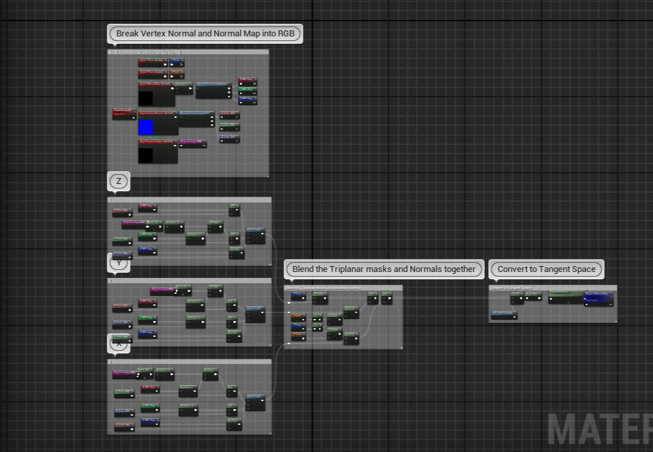
Task: Click the red R mask node in the top group
Action: [247, 79]
